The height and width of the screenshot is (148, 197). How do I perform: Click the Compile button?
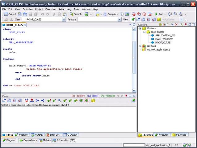(110, 14)
